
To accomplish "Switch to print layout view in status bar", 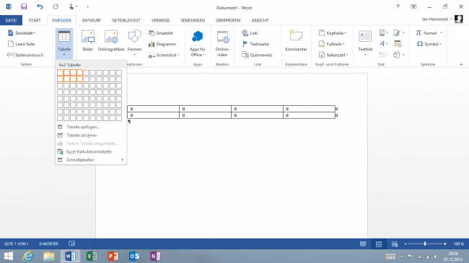I will click(x=379, y=244).
